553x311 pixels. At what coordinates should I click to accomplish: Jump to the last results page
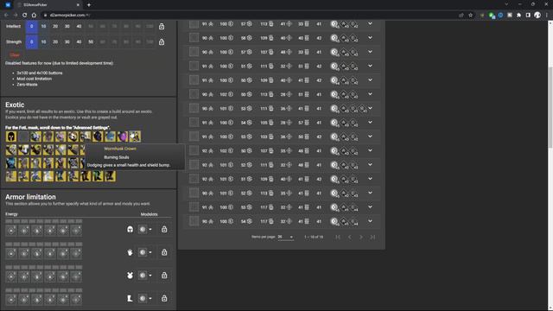(372, 237)
